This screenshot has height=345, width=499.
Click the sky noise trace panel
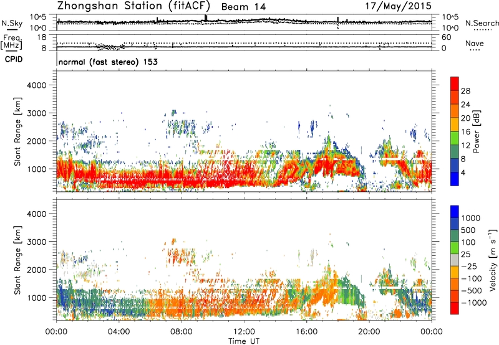tap(244, 22)
